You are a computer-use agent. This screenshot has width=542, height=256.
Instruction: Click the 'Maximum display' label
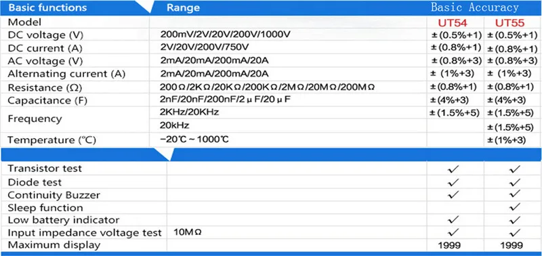click(x=54, y=245)
